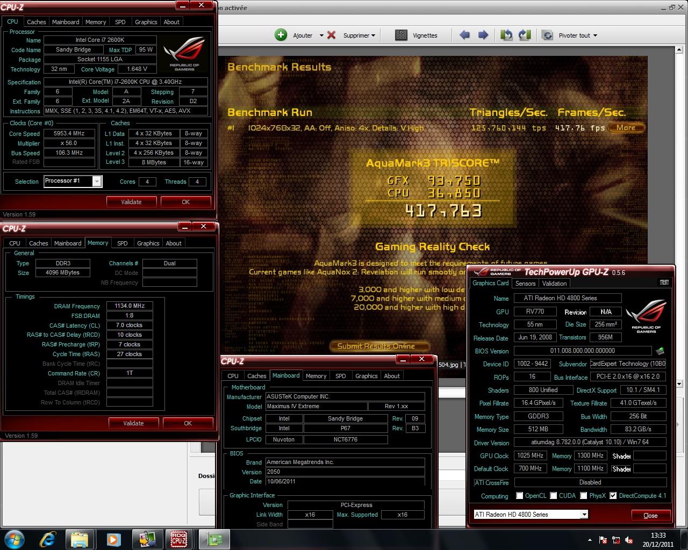This screenshot has height=550, width=688.
Task: Open the Processor #1 selection dropdown
Action: [97, 182]
